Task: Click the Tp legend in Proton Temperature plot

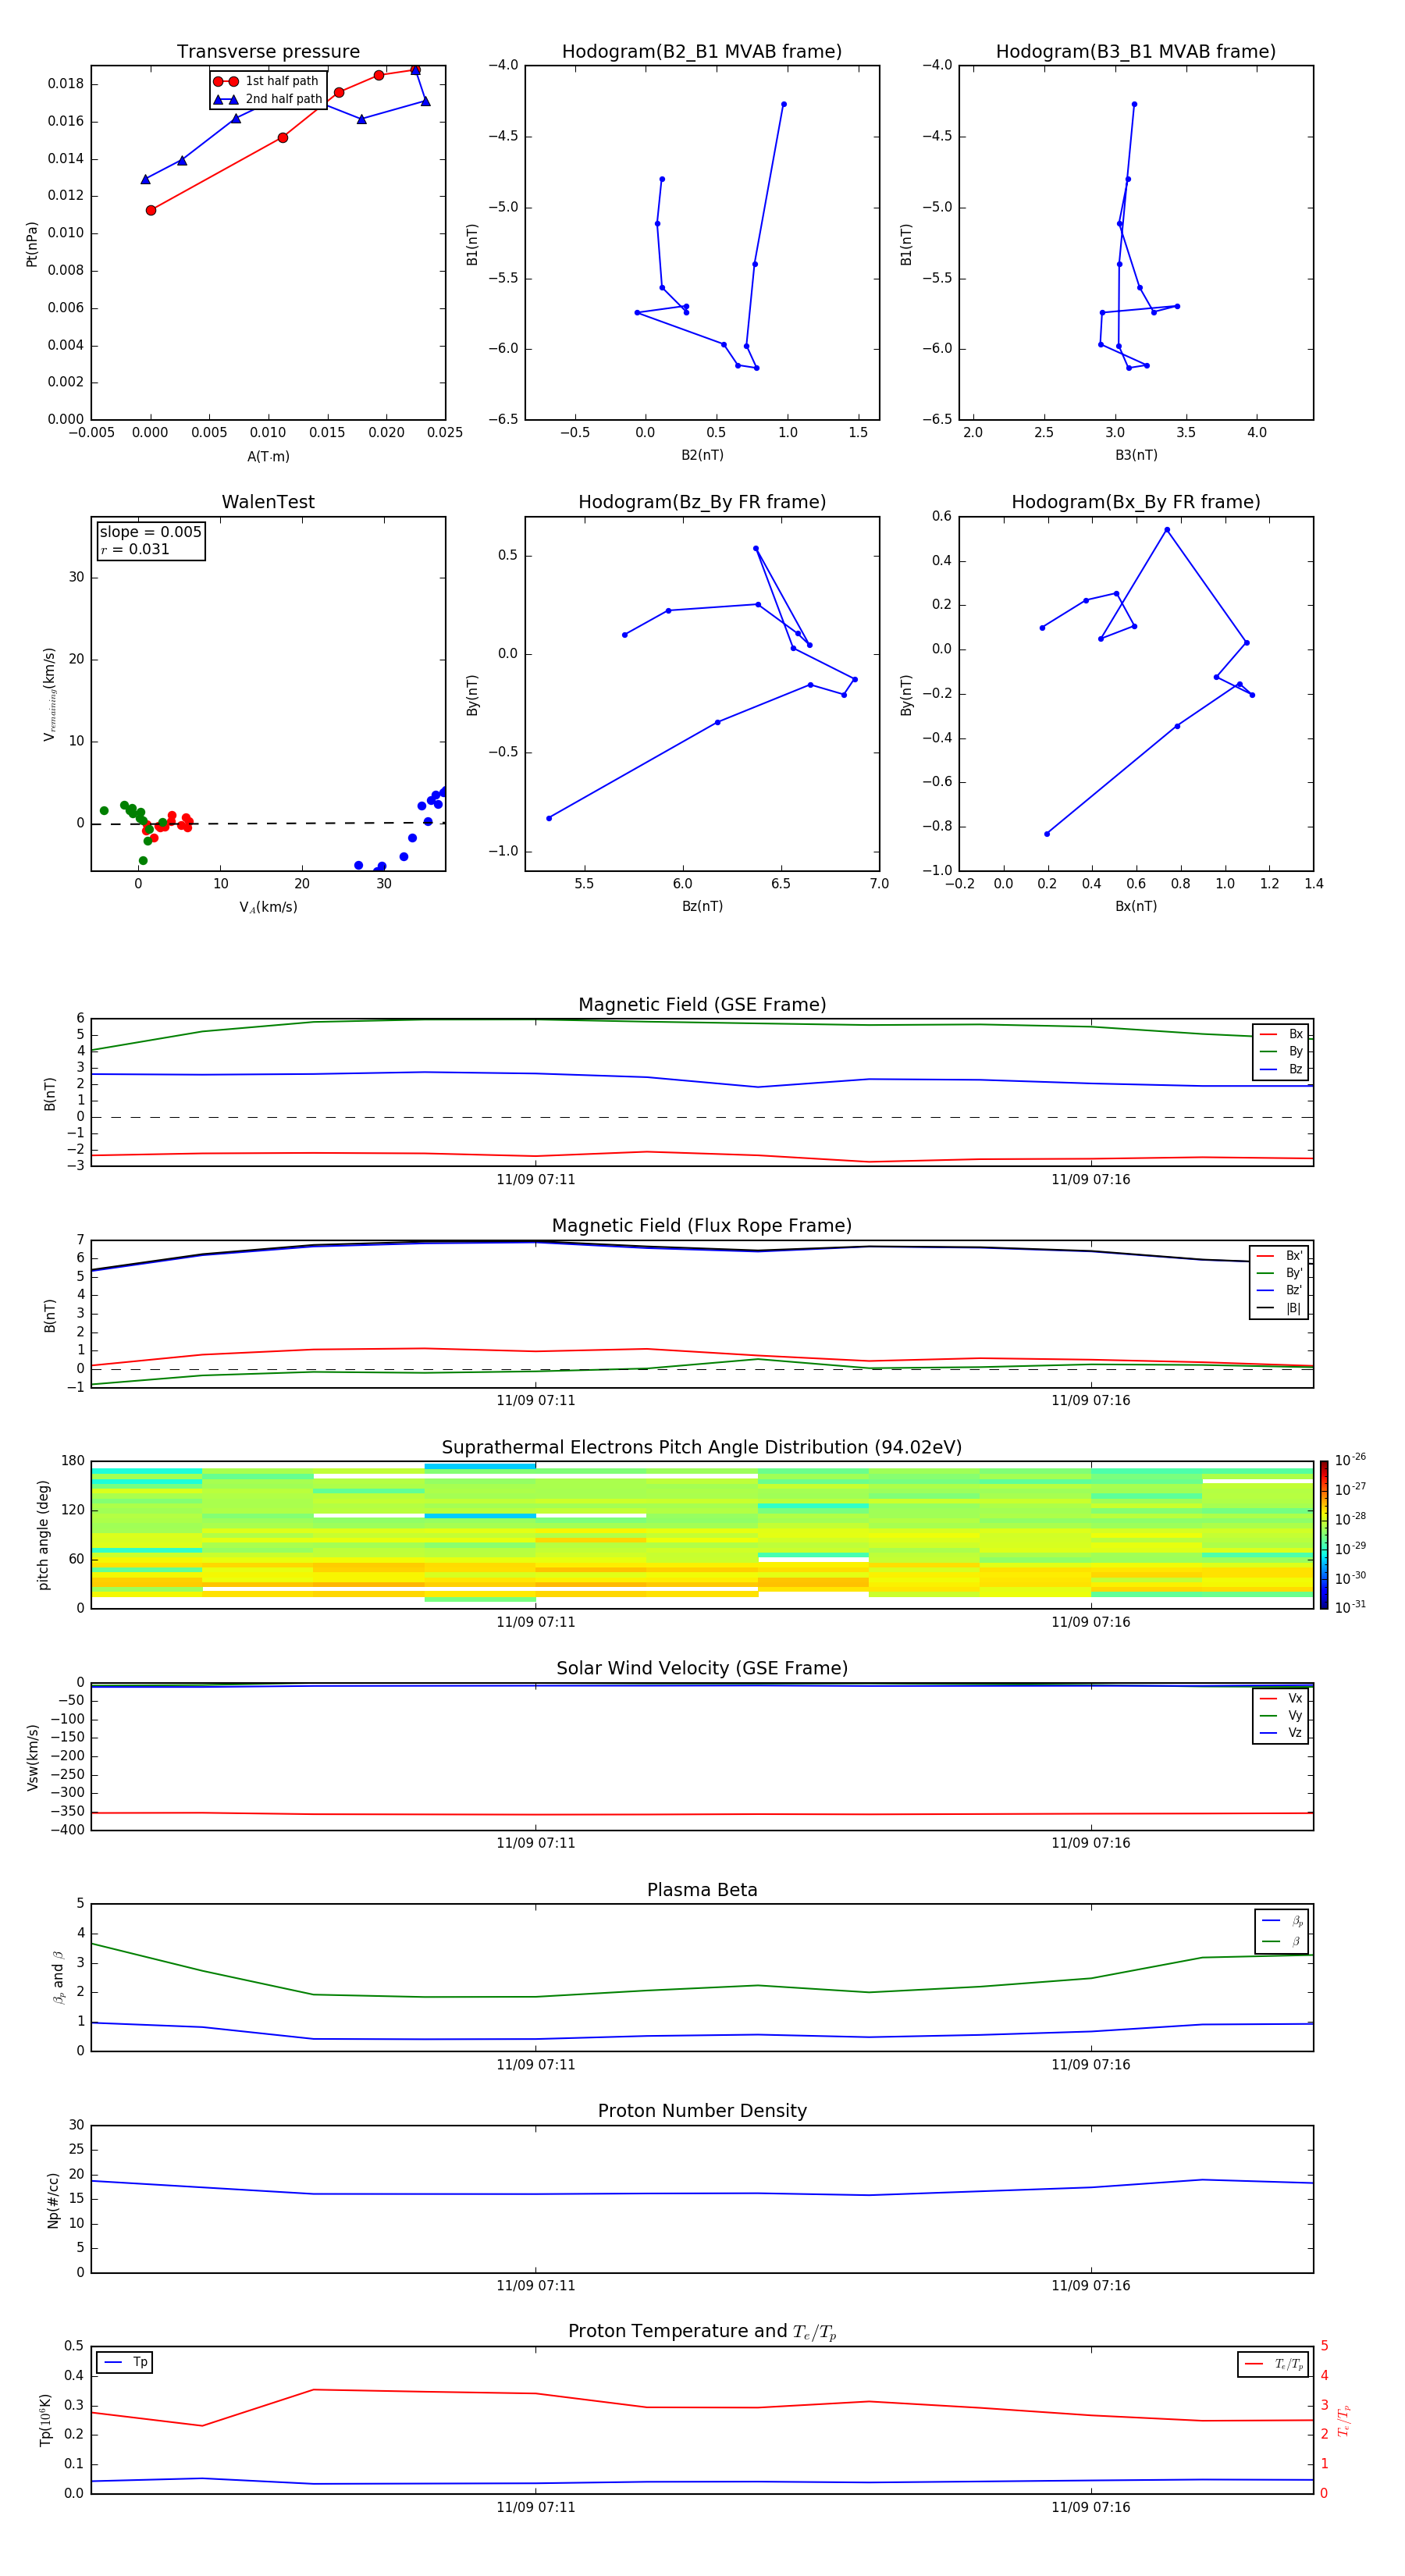Action: coord(125,2362)
